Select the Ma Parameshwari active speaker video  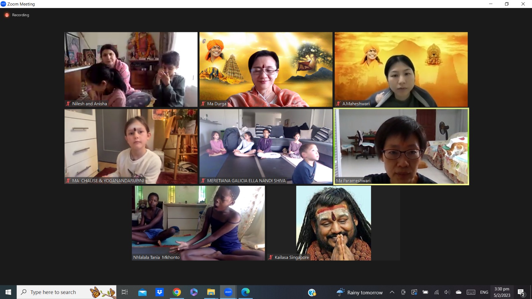pyautogui.click(x=401, y=146)
